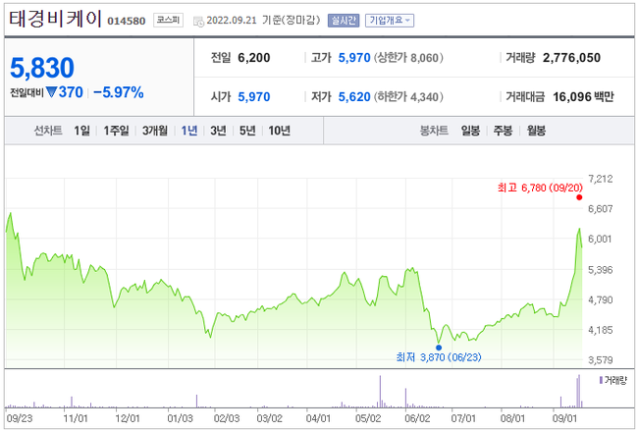Click the -5.97% change value
Viewport: 638px width, 432px height.
[x=119, y=92]
